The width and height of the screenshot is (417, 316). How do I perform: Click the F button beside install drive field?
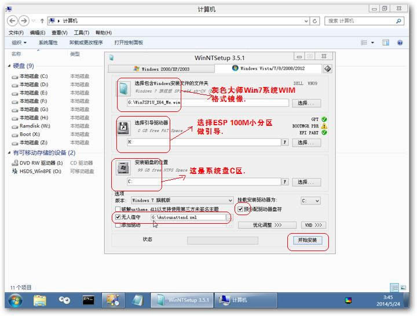[x=284, y=182]
